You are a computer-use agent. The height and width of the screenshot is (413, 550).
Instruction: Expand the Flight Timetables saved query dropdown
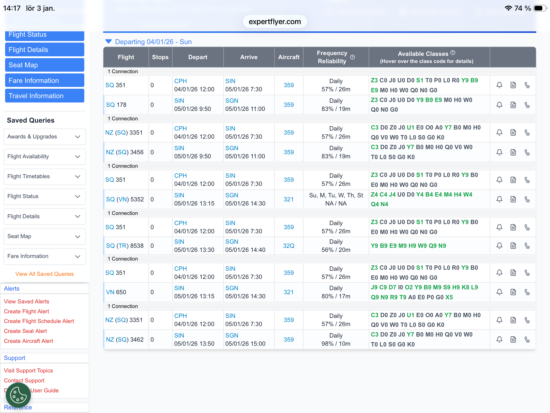pos(45,176)
